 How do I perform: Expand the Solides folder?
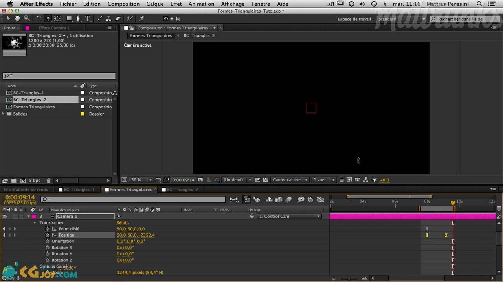4,114
